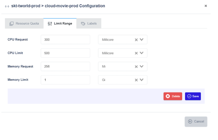
Task: Click the CPU Request label
Action: (18, 39)
